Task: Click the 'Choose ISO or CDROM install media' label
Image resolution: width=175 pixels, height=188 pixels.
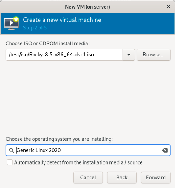Action: click(x=48, y=43)
